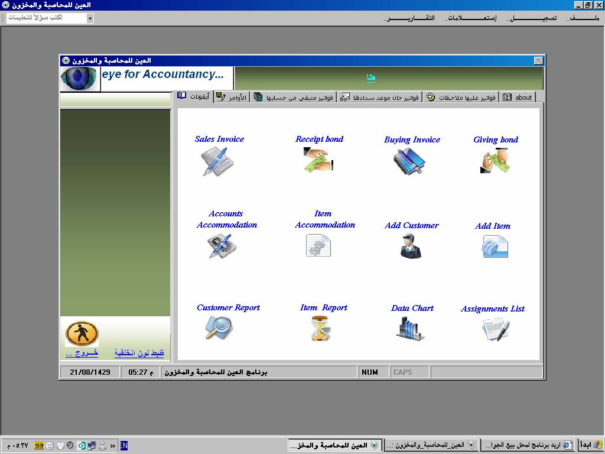Click the Receipt bond label
Screen dimensions: 605x454
pyautogui.click(x=320, y=139)
